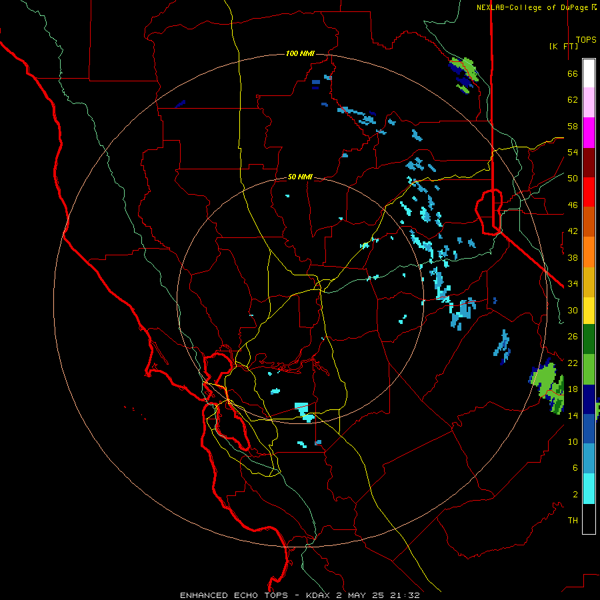Click the "2 MAY 25" date text
Screen dimensions: 600x600
(x=361, y=595)
